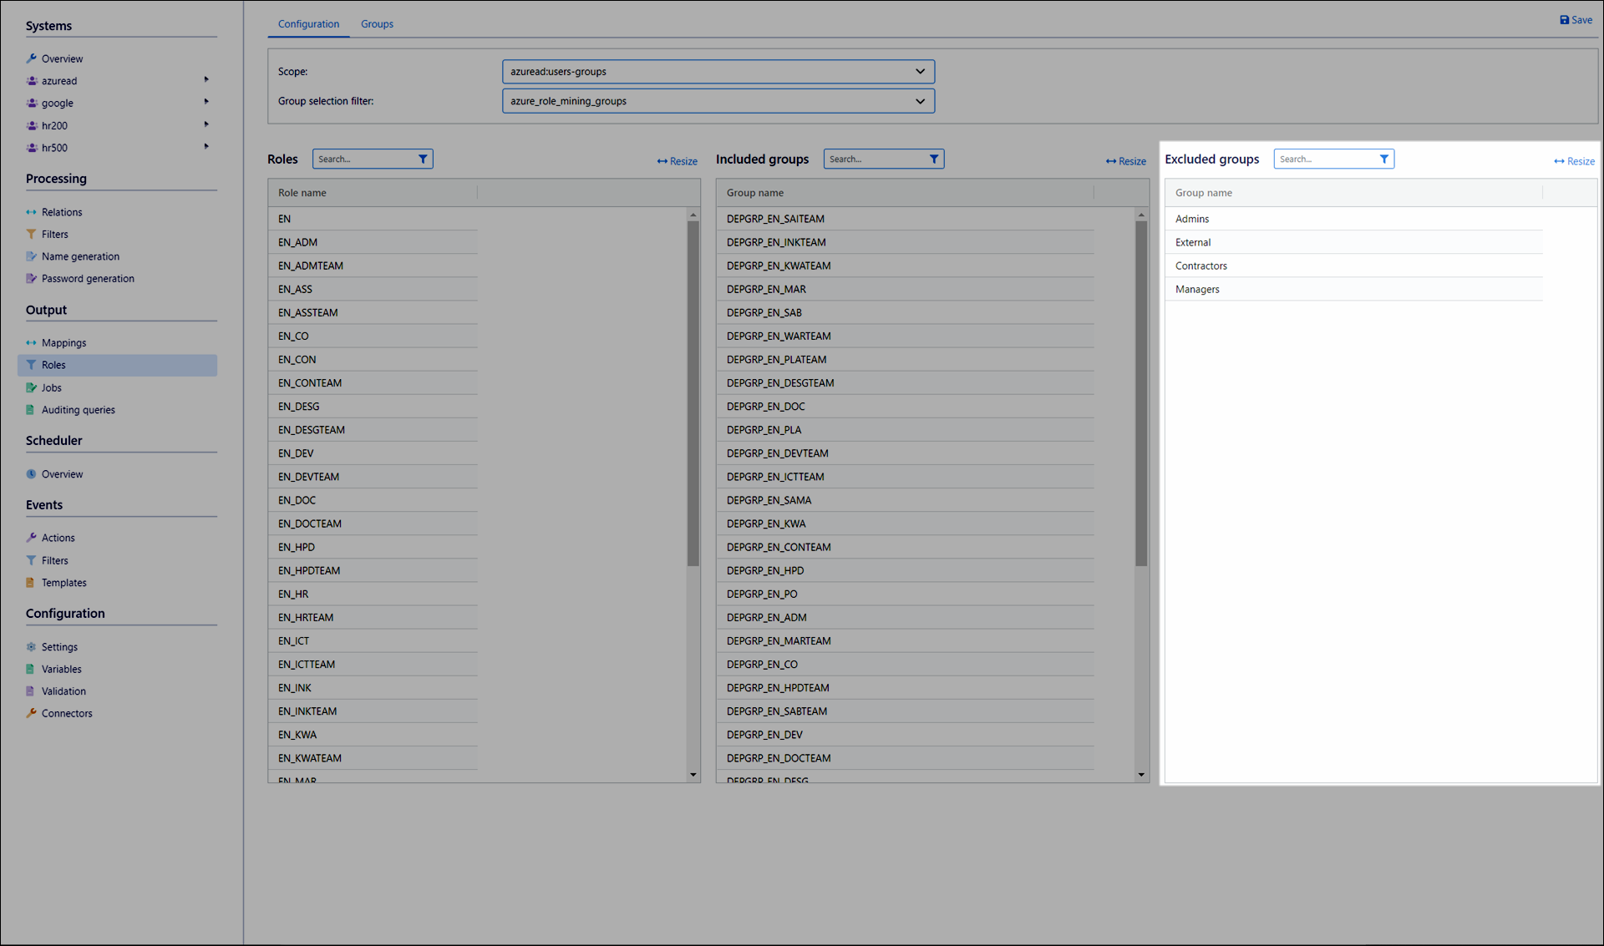Select the Configuration tab
This screenshot has width=1604, height=946.
[x=308, y=24]
